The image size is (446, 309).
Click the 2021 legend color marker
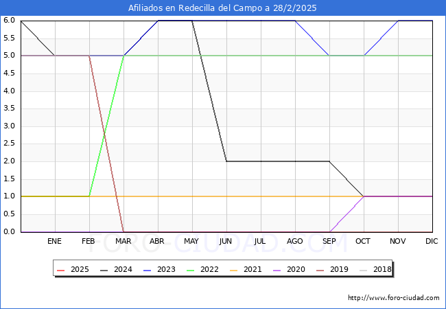pos(234,270)
